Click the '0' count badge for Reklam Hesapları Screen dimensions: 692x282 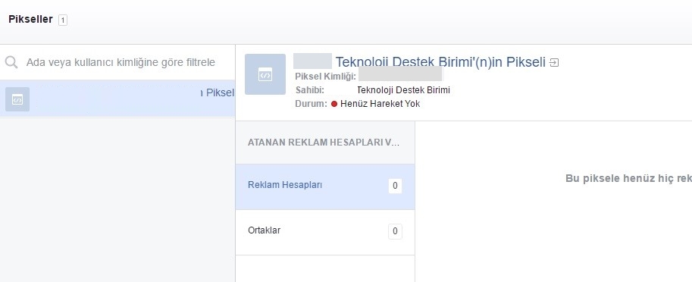point(395,186)
